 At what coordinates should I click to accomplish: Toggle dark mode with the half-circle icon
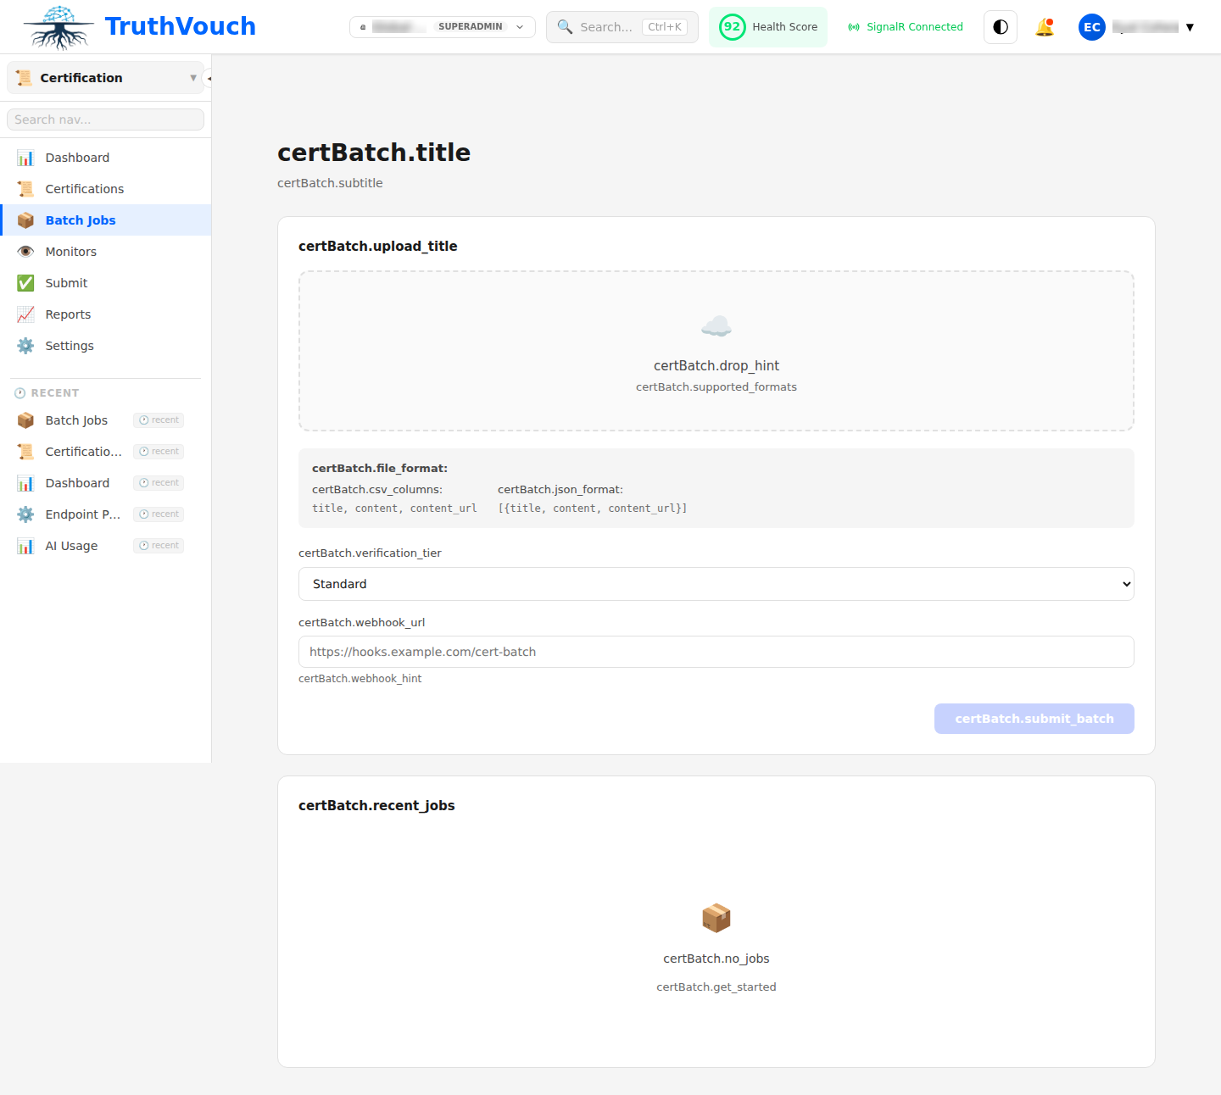point(1000,26)
